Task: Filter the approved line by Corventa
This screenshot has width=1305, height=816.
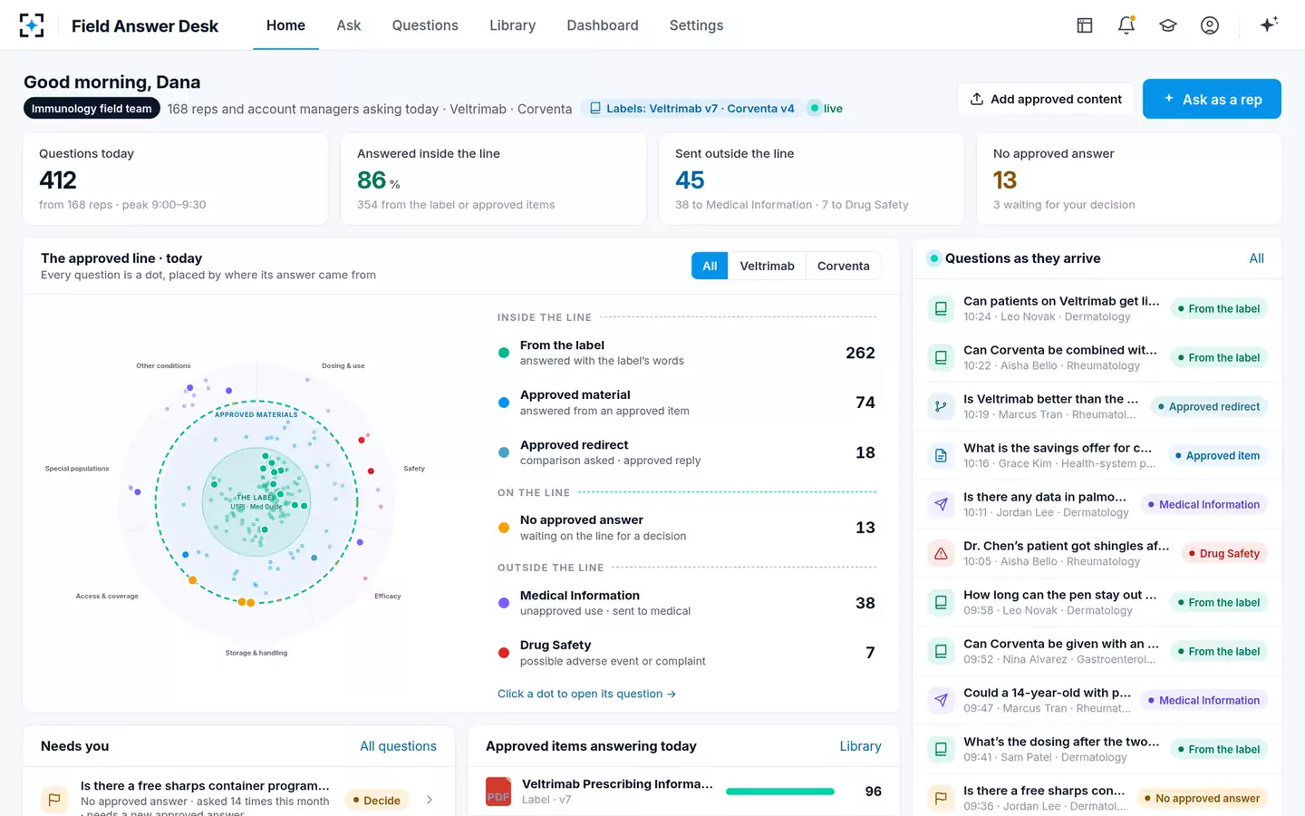Action: 844,266
